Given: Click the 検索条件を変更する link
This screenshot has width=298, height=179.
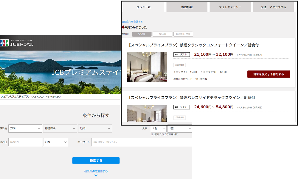Looking at the screenshot, I should coord(132,22).
